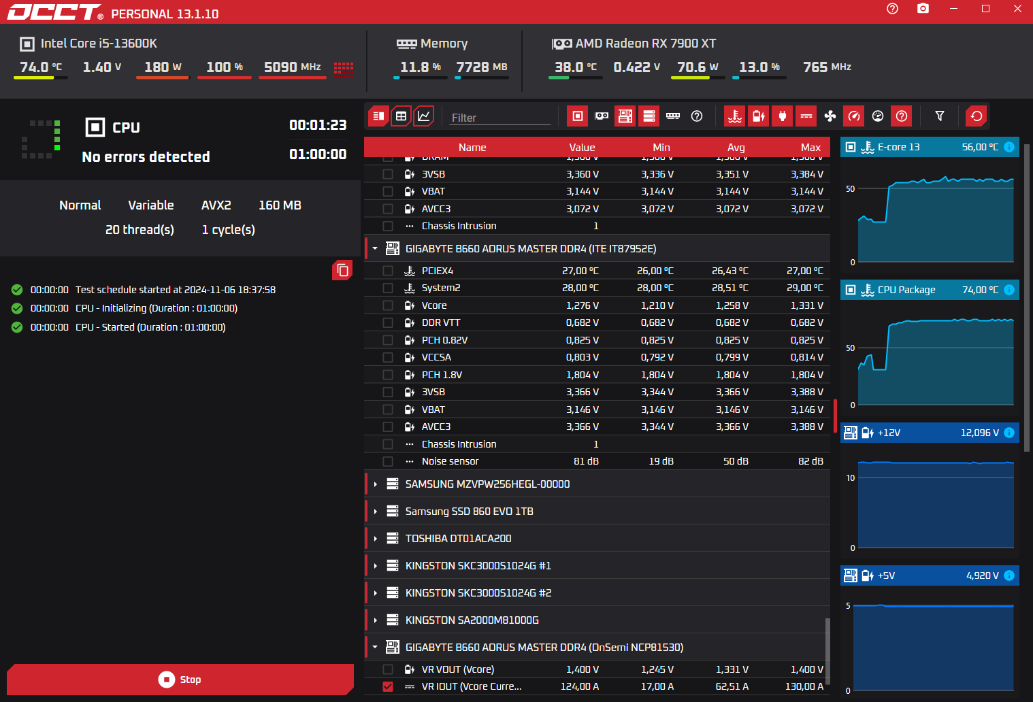Toggle the fan sensor type filter

point(830,116)
